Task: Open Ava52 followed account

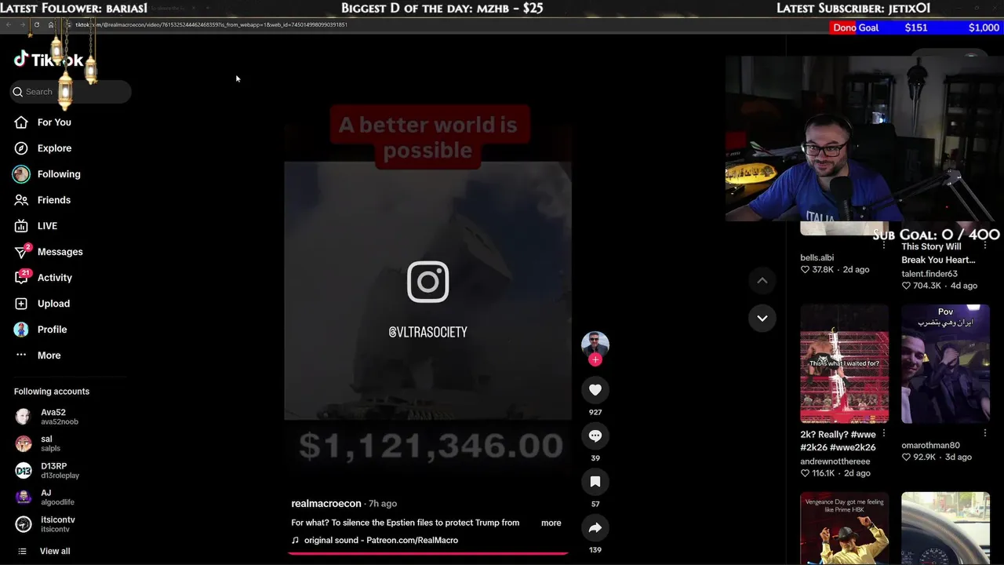Action: coord(49,417)
